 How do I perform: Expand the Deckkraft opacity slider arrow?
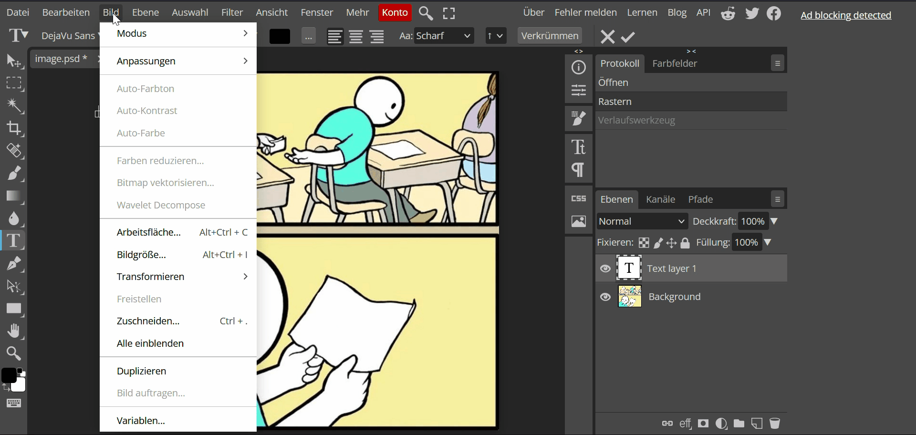[x=774, y=221]
